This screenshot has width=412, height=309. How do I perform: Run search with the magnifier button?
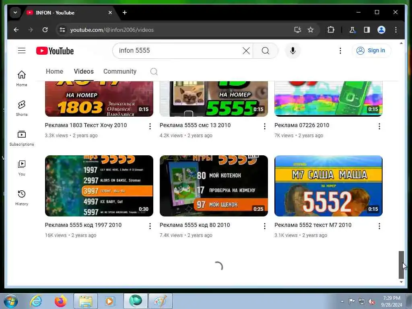pyautogui.click(x=266, y=50)
